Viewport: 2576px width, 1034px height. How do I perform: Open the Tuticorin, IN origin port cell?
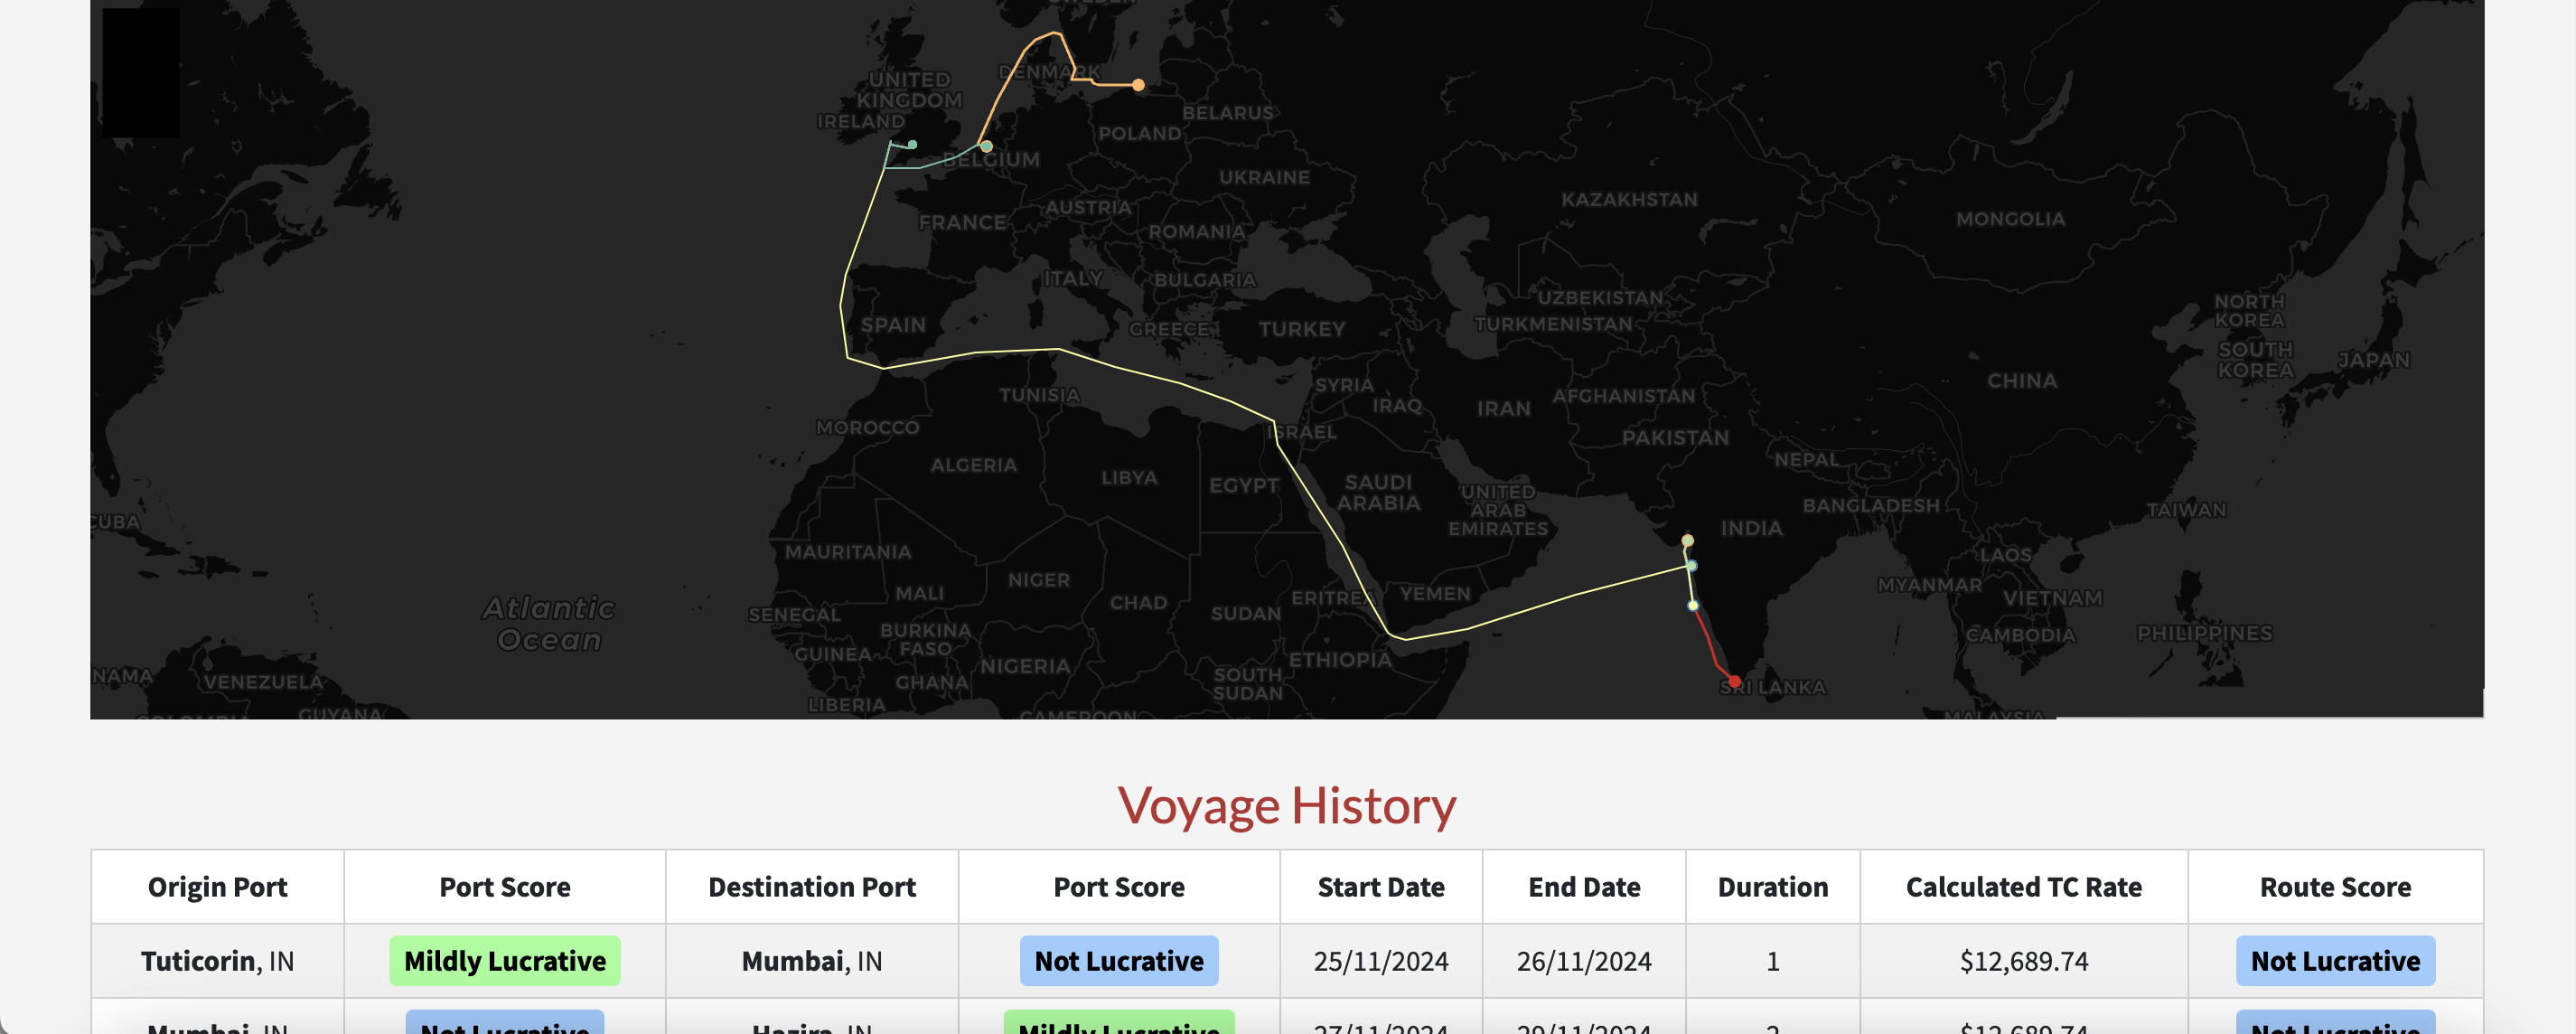click(x=217, y=961)
